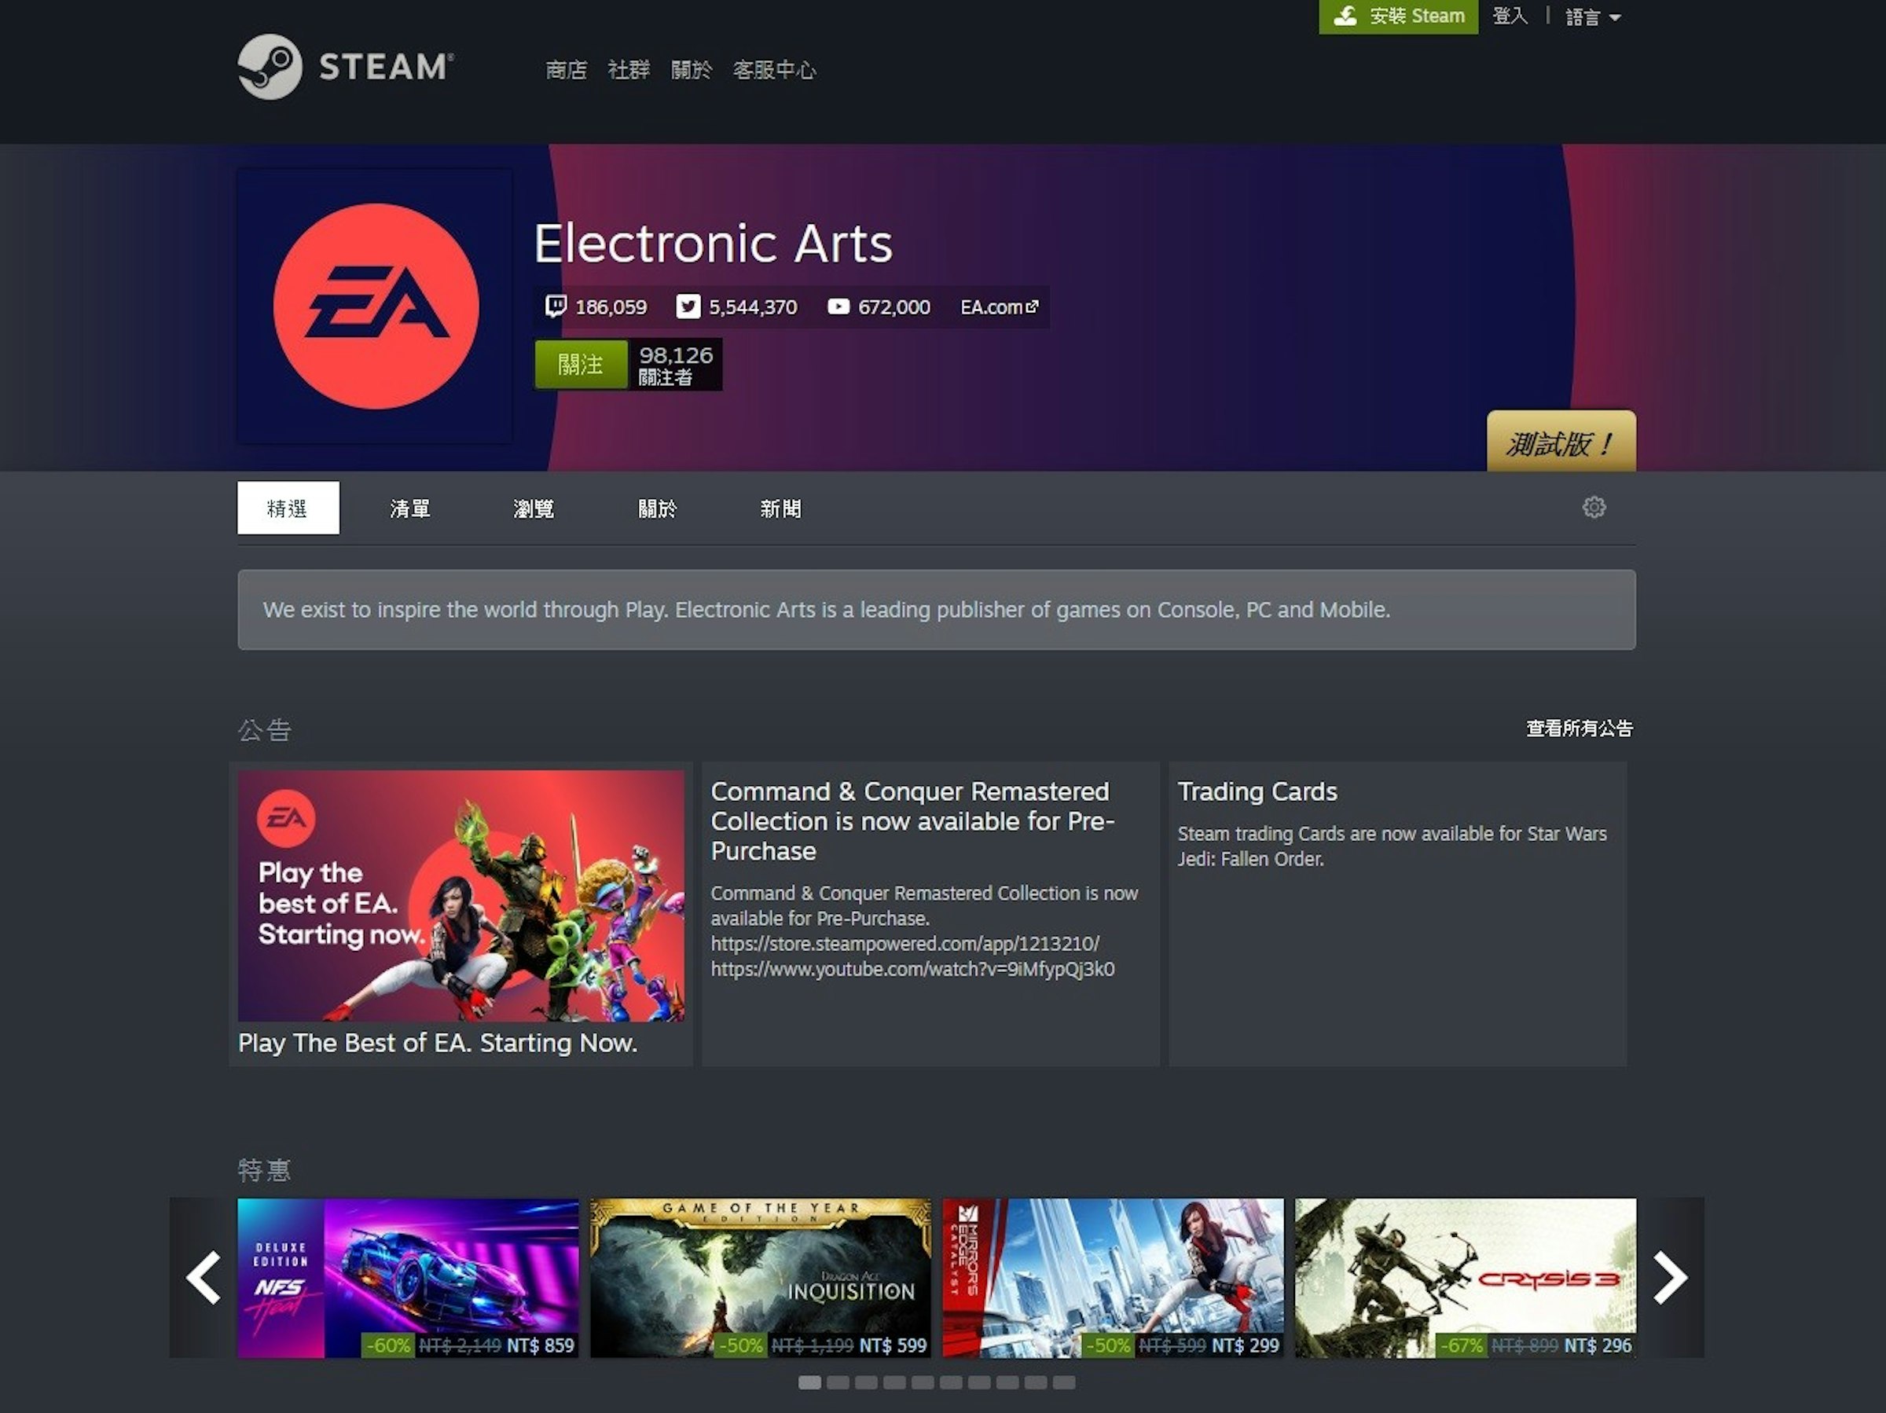Viewport: 1886px width, 1413px height.
Task: Select the last carousel page indicator
Action: point(1064,1382)
